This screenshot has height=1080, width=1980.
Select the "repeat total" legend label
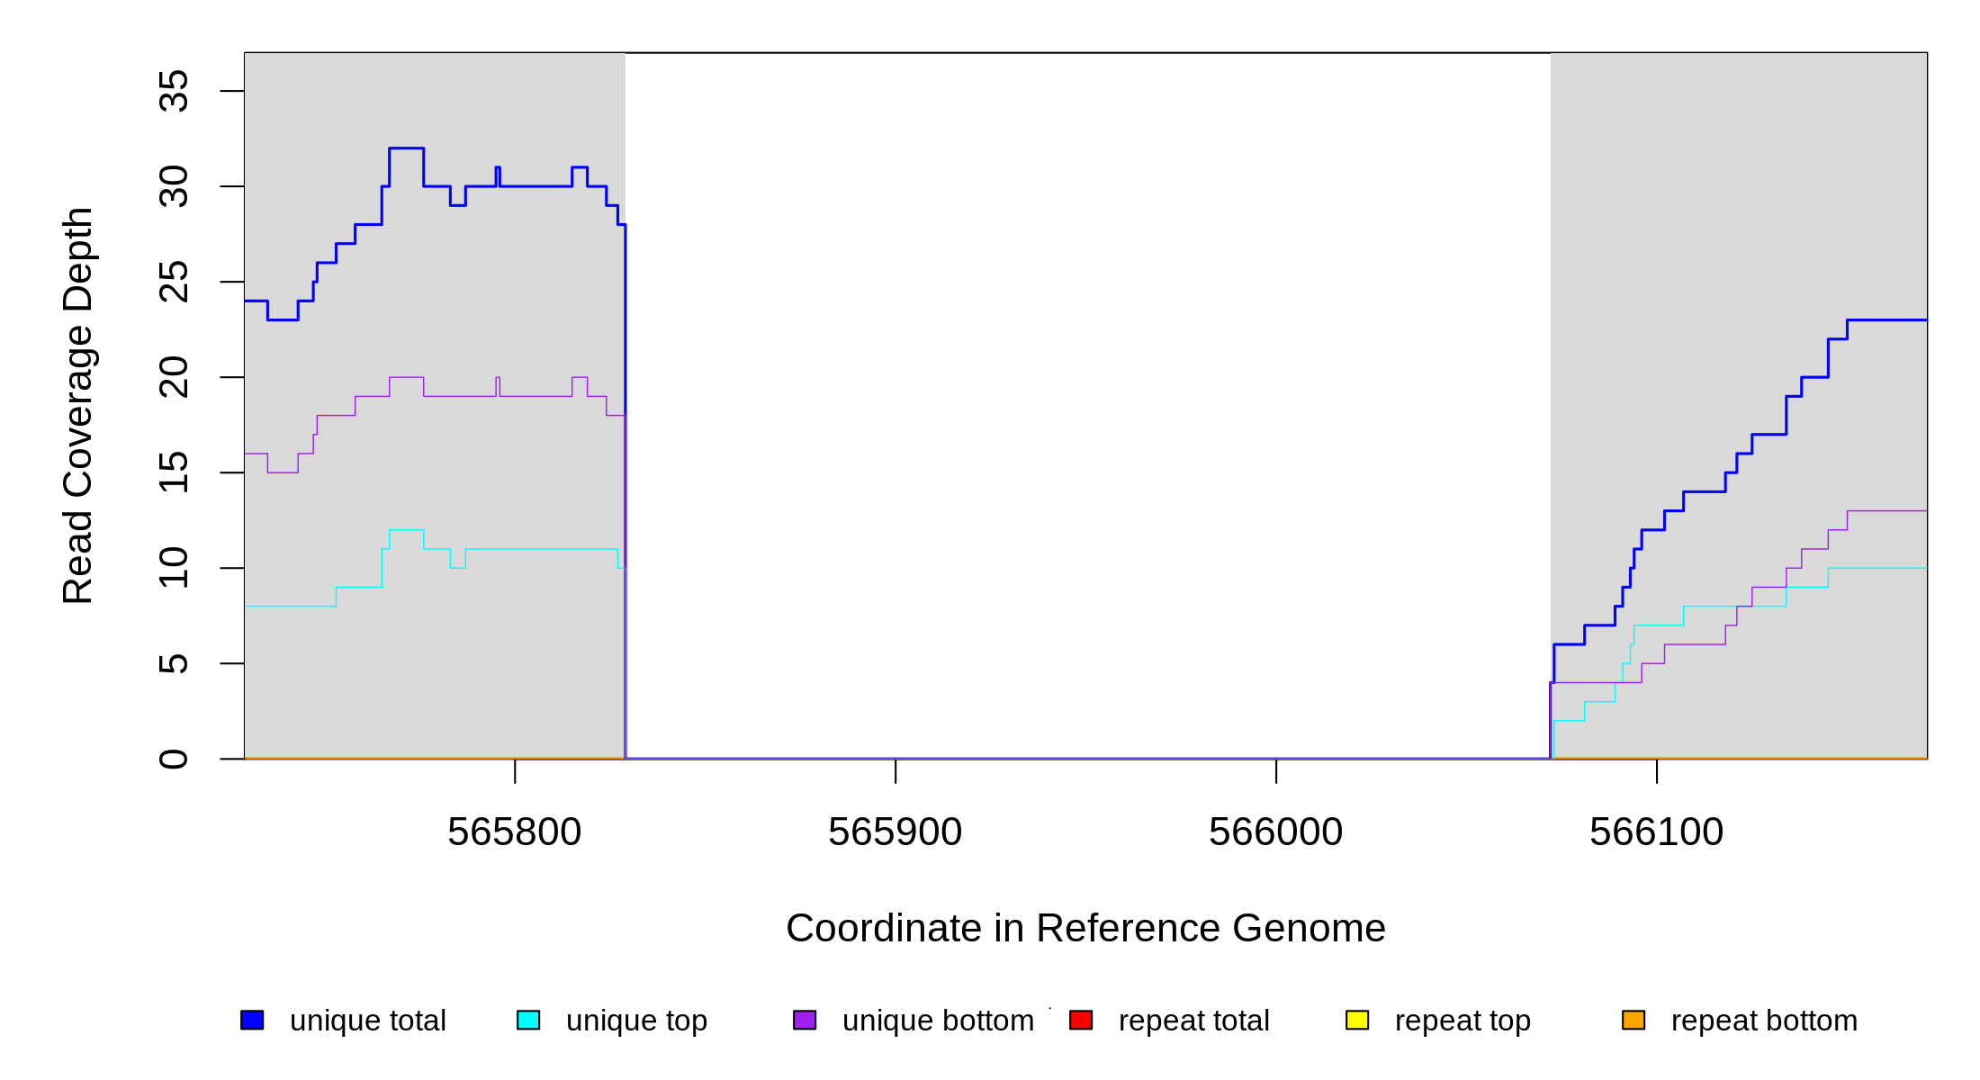pos(1193,1021)
